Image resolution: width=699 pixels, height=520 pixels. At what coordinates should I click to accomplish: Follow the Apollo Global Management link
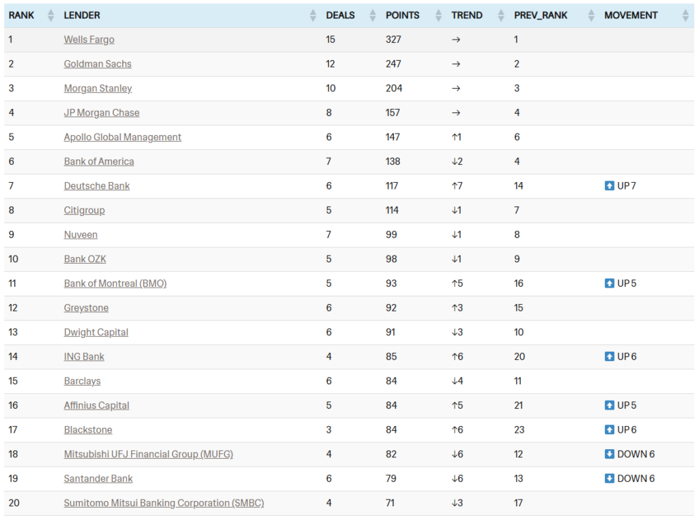click(122, 137)
